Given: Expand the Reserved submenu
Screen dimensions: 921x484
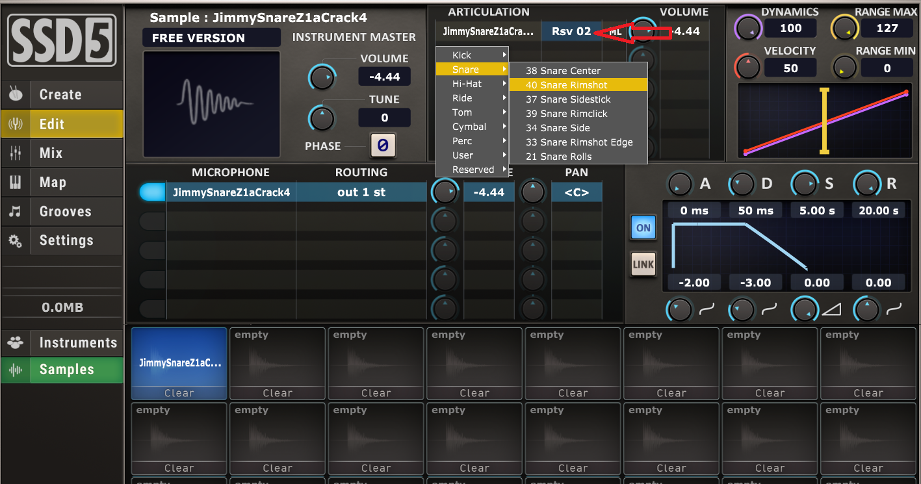Looking at the screenshot, I should tap(472, 170).
